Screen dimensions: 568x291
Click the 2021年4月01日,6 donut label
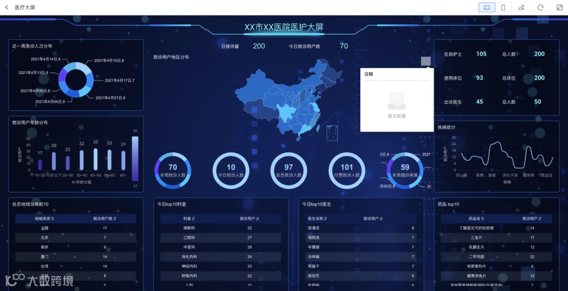pyautogui.click(x=110, y=98)
